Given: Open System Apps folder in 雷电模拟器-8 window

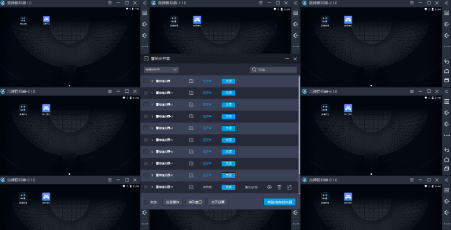Looking at the screenshot, I should point(325,198).
